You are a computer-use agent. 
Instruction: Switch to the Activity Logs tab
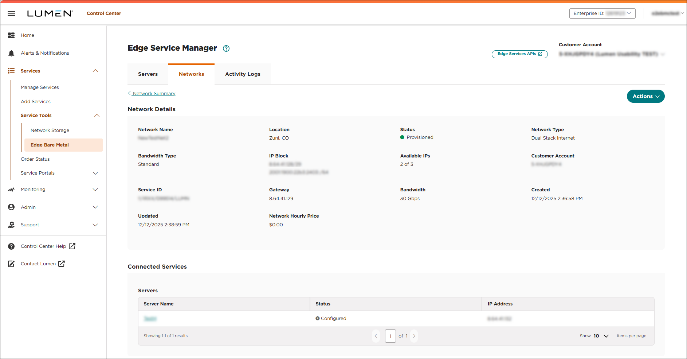(243, 74)
